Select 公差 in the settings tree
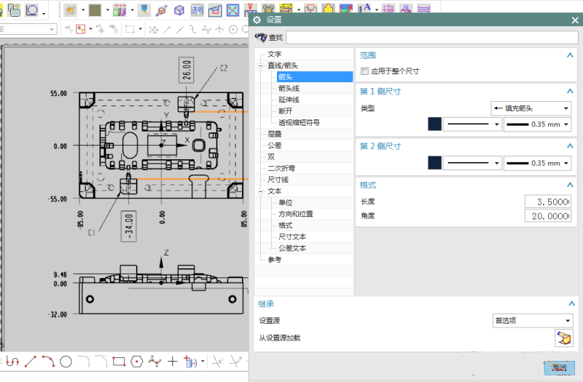The width and height of the screenshot is (583, 382). tap(274, 145)
